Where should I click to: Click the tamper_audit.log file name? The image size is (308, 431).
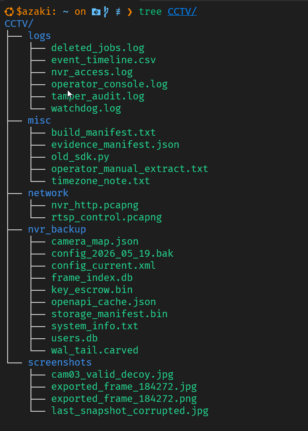tap(98, 96)
